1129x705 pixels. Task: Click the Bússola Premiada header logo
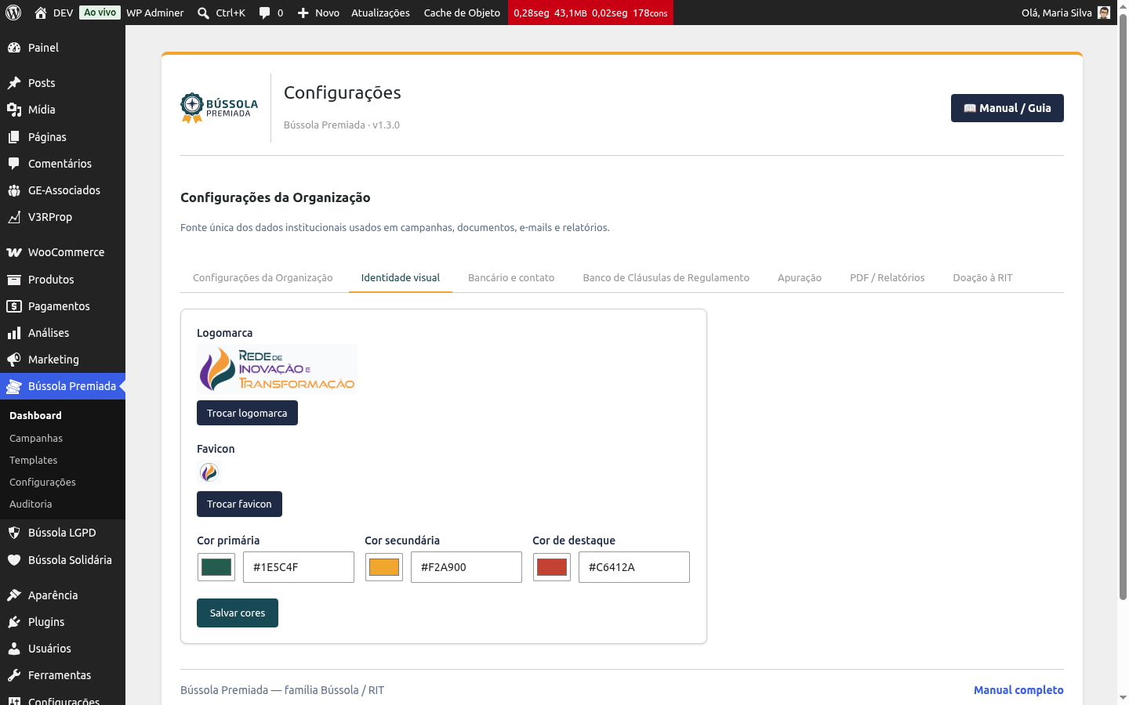coord(220,108)
